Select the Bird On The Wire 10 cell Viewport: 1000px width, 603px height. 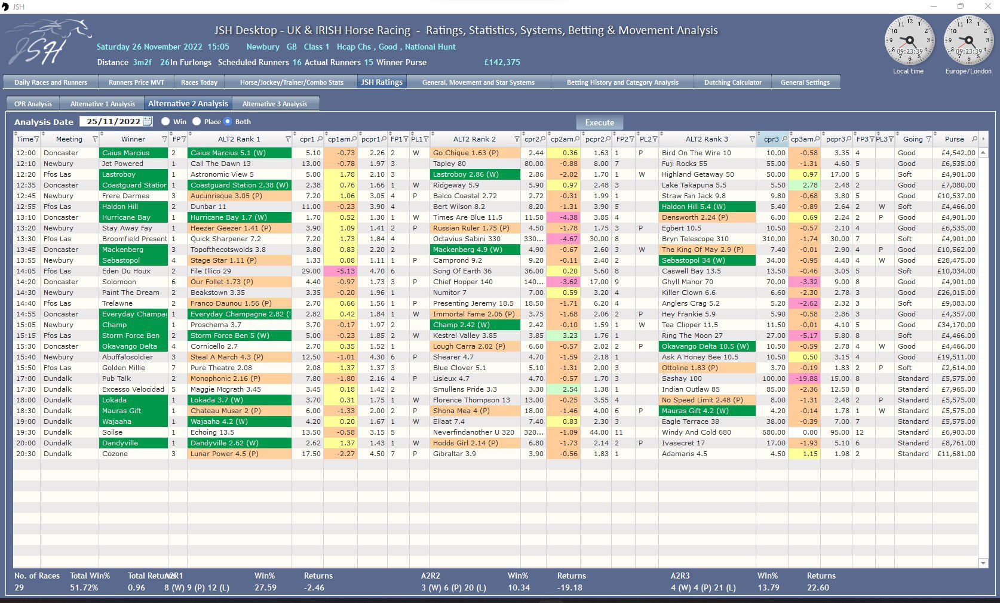click(x=707, y=153)
